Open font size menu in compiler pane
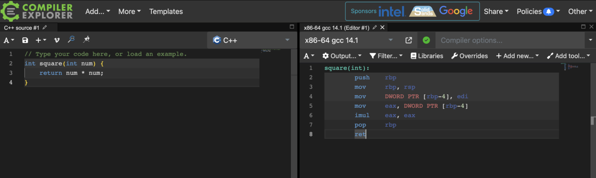This screenshot has width=596, height=178. [309, 56]
